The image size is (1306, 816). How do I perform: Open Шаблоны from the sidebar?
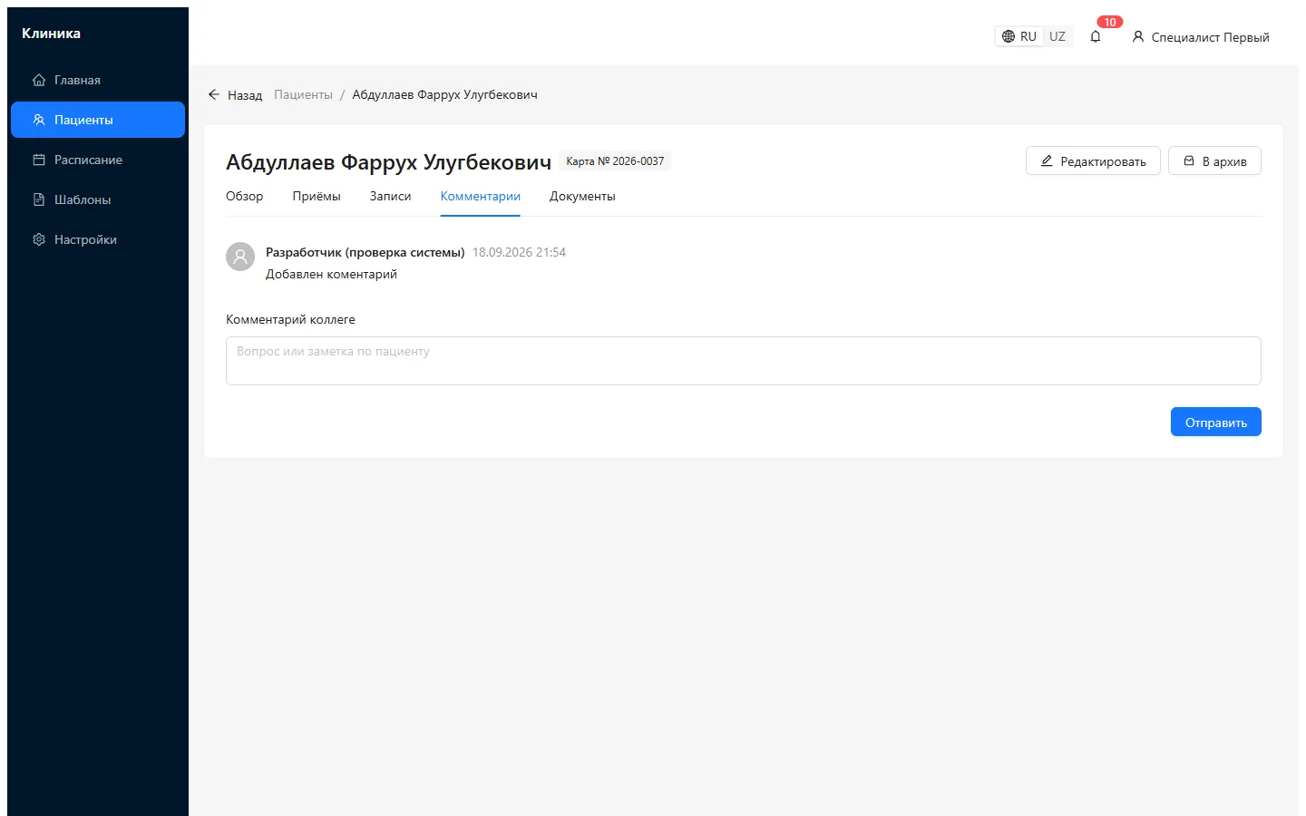(98, 199)
